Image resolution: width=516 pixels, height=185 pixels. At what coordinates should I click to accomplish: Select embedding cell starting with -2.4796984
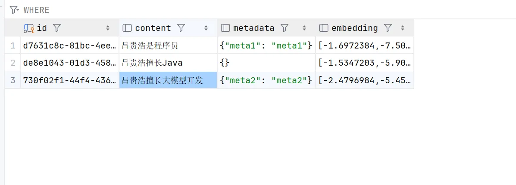tap(364, 80)
